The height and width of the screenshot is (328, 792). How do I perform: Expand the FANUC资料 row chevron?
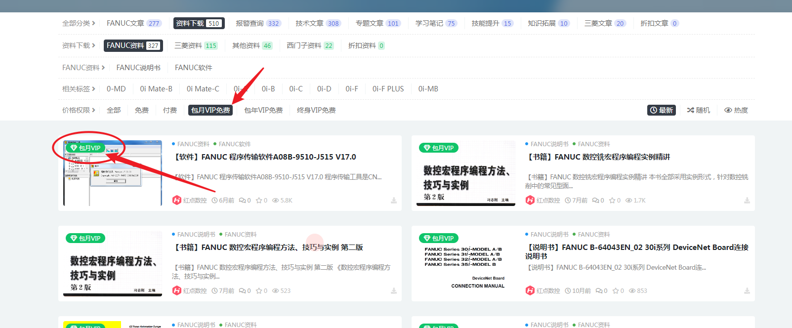pyautogui.click(x=103, y=68)
